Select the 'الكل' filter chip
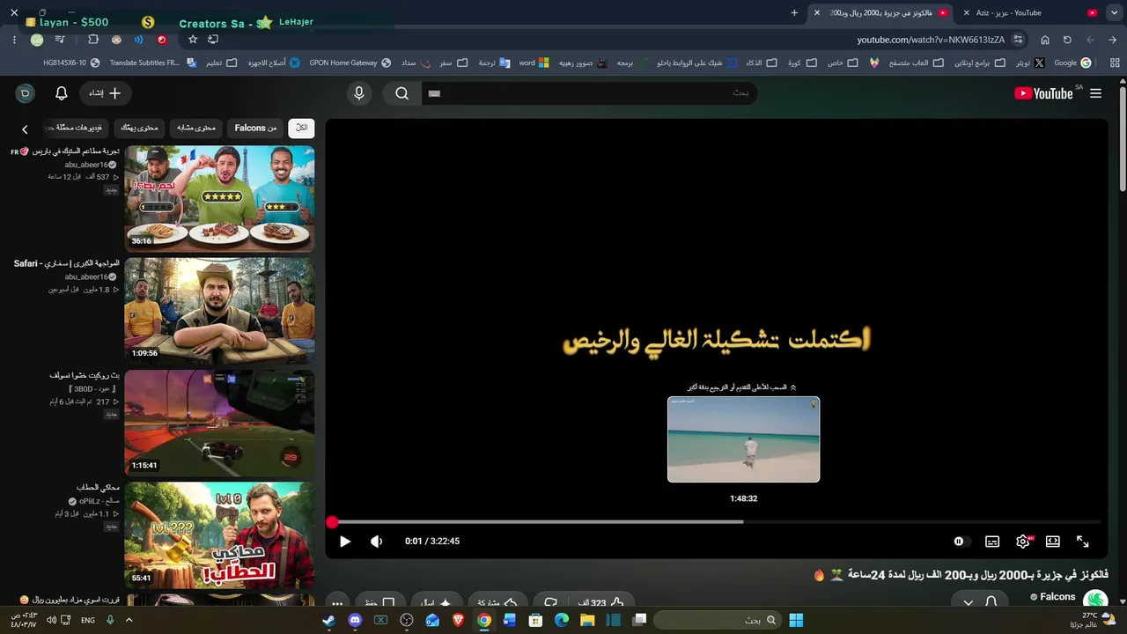1127x634 pixels. (301, 128)
